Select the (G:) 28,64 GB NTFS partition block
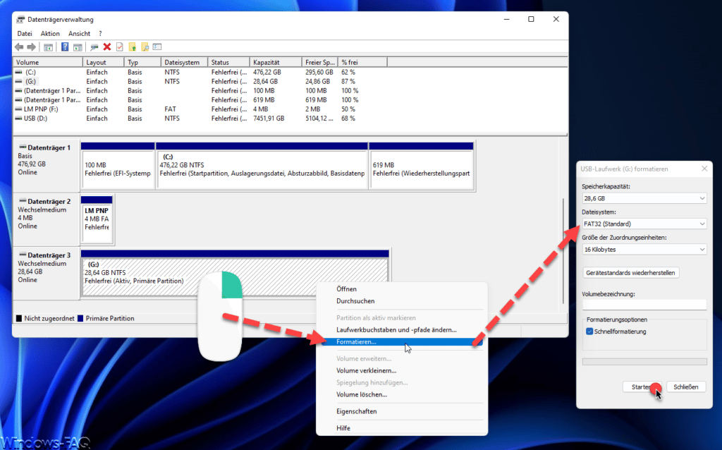This screenshot has width=722, height=450. pos(235,273)
